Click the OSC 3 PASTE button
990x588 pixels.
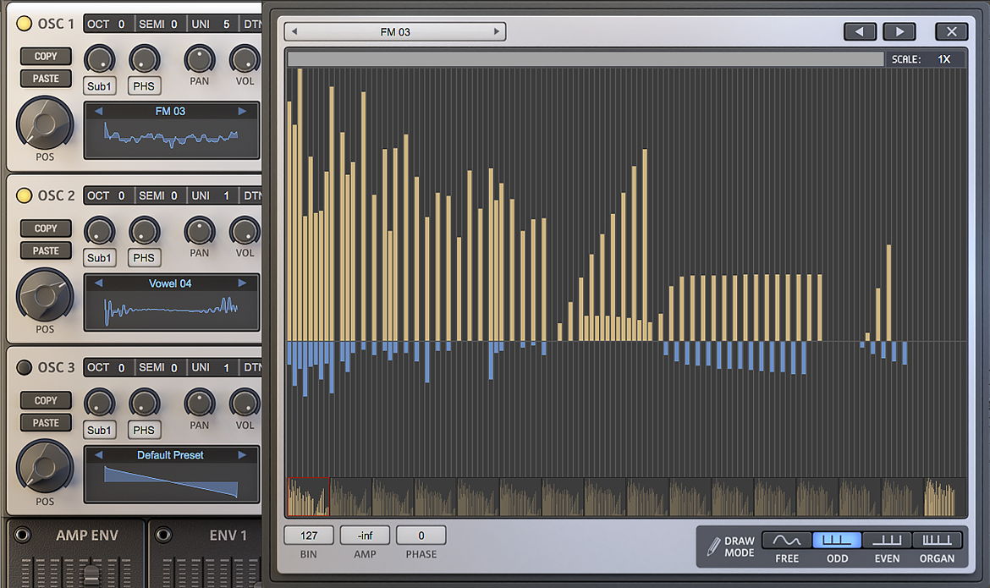click(x=46, y=423)
